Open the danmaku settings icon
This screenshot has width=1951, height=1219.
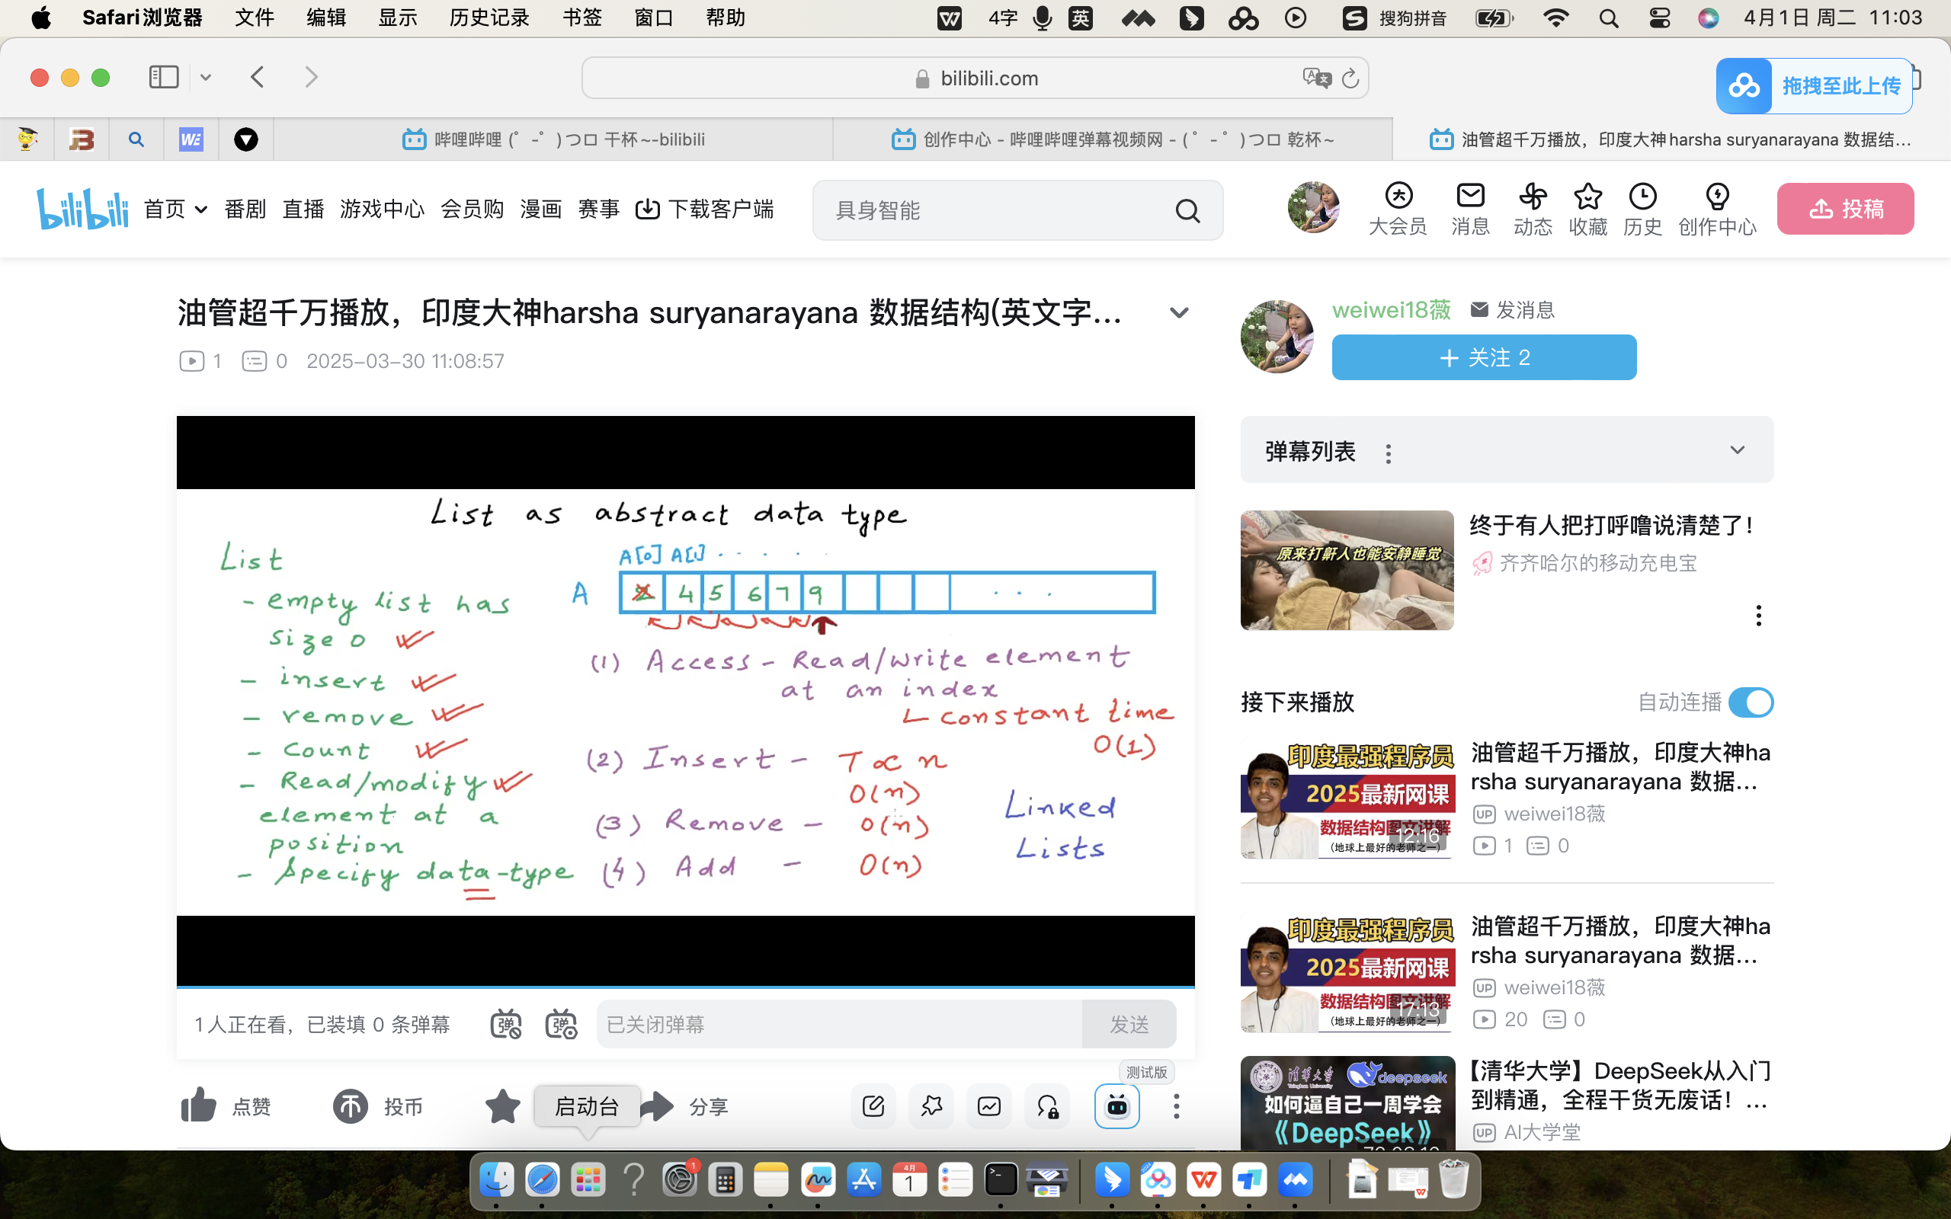pos(561,1024)
